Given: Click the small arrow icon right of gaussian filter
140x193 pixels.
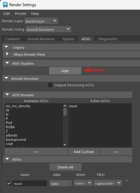Looking at the screenshot, I should (x=127, y=181).
